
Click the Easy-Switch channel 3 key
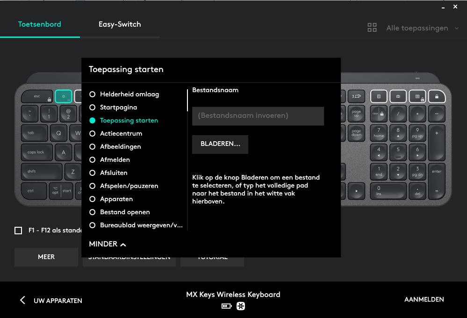(x=356, y=96)
